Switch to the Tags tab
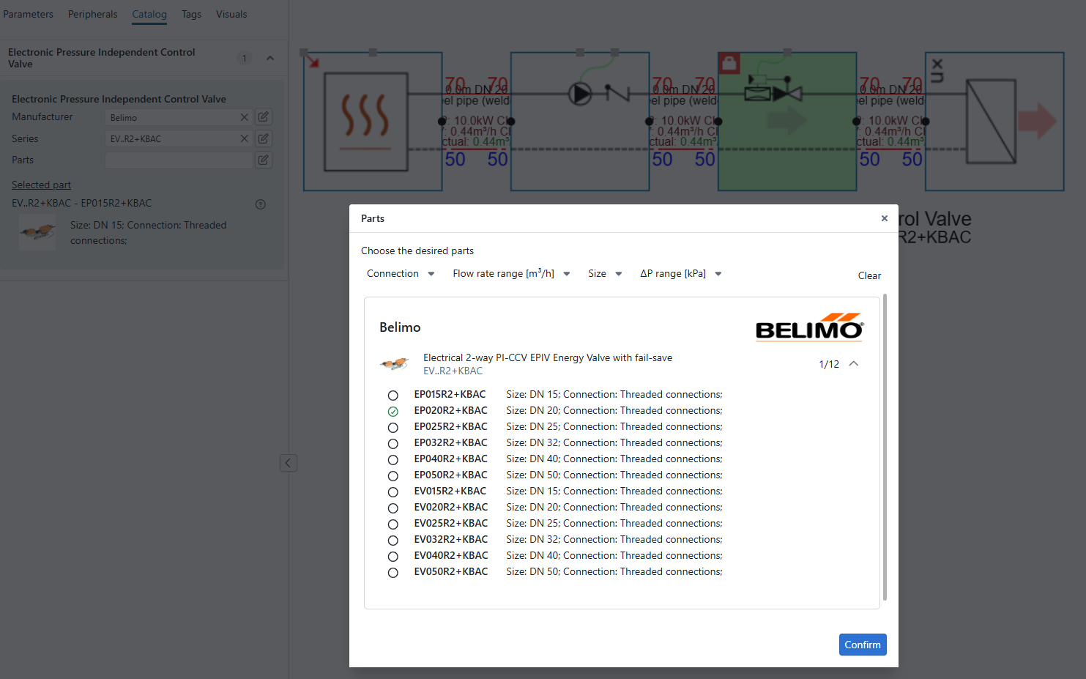The width and height of the screenshot is (1086, 679). [191, 14]
